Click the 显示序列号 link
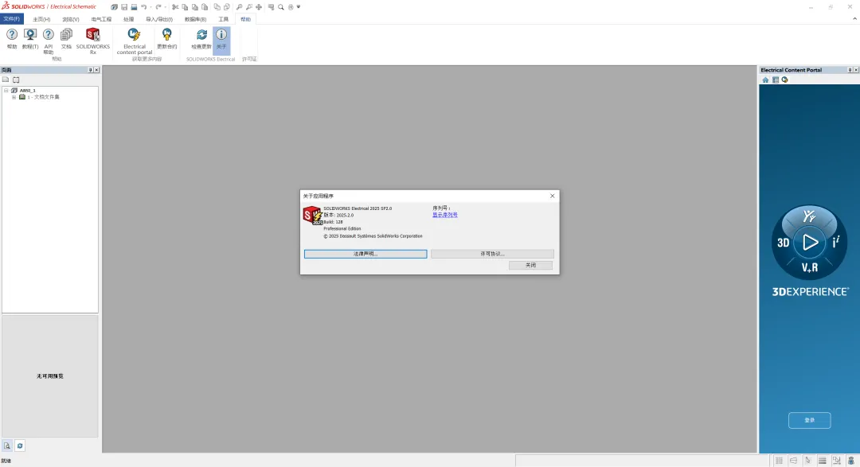The width and height of the screenshot is (860, 467). [445, 215]
